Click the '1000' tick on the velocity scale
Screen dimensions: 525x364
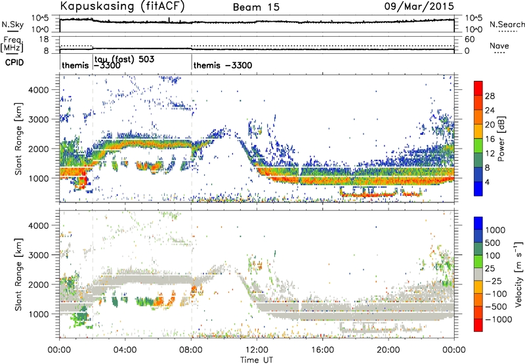pos(495,230)
